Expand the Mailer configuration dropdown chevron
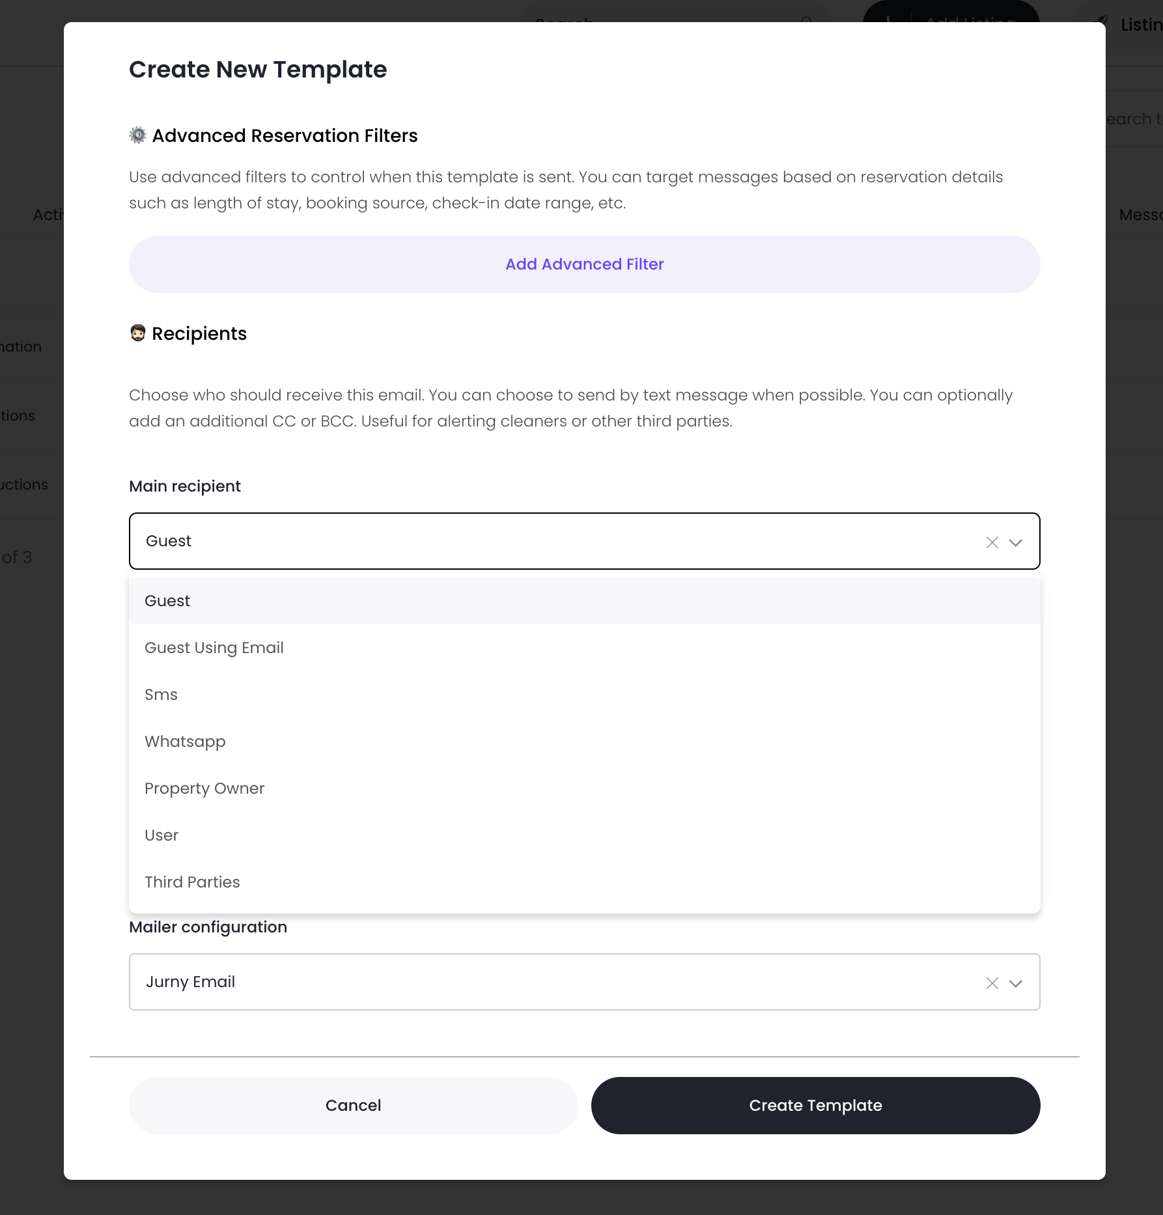Screen dimensions: 1163x1215 (1015, 983)
